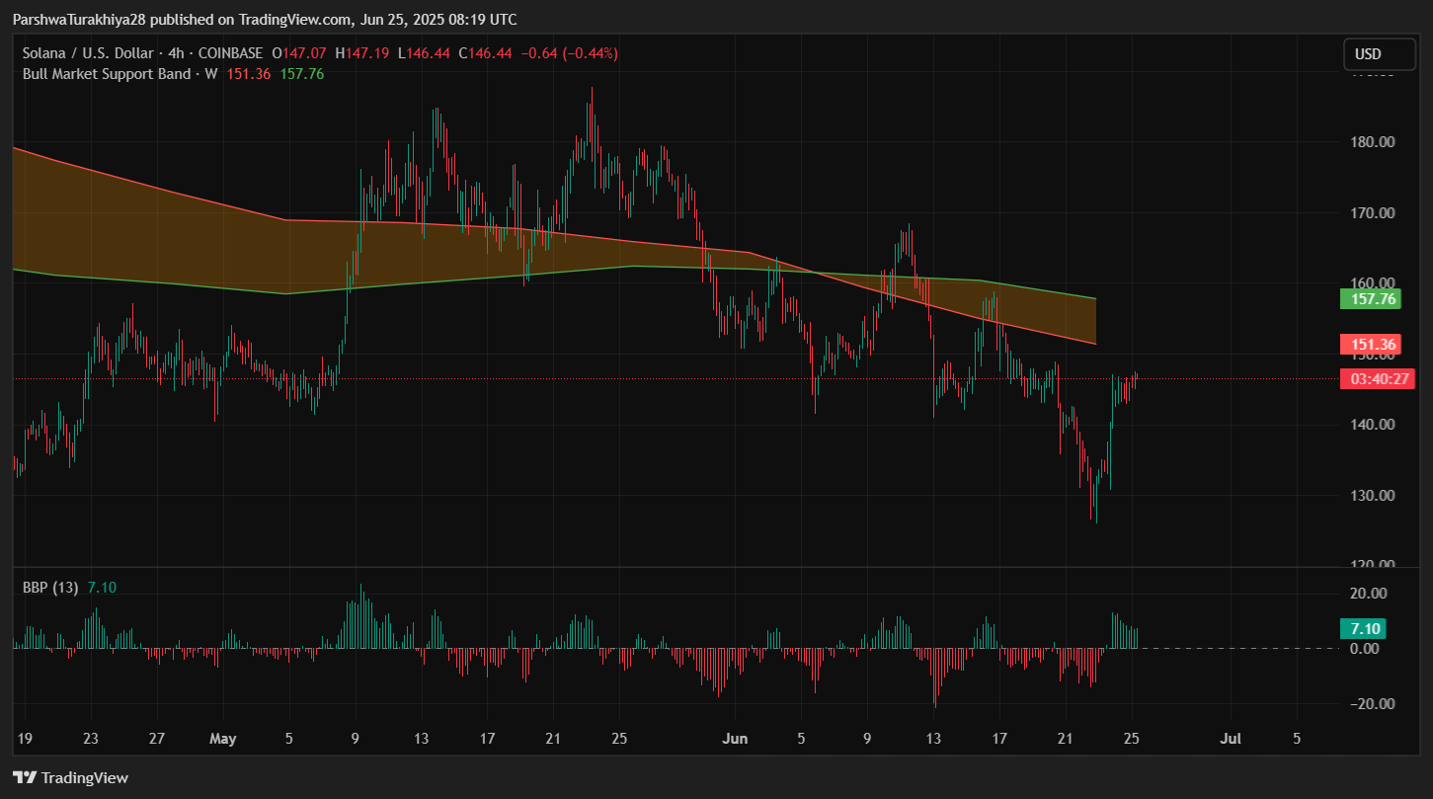This screenshot has width=1433, height=799.
Task: Click the 130.00 price scale mark
Action: tap(1371, 496)
